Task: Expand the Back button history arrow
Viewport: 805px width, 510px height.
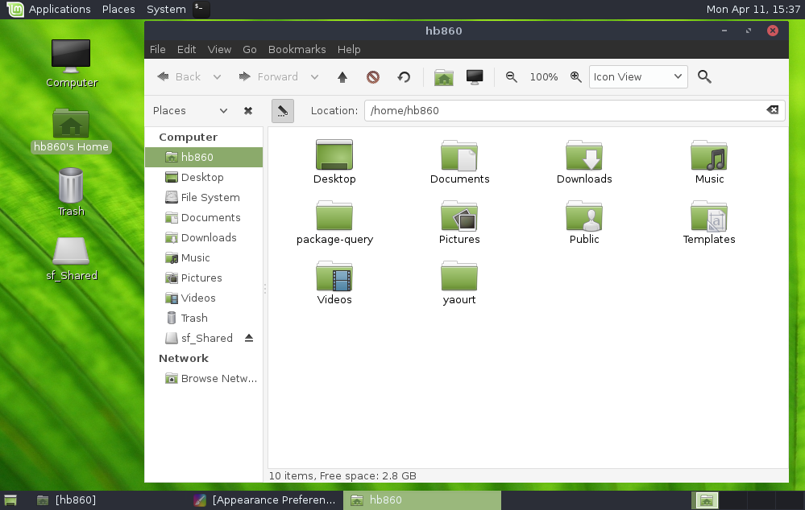Action: pyautogui.click(x=216, y=76)
